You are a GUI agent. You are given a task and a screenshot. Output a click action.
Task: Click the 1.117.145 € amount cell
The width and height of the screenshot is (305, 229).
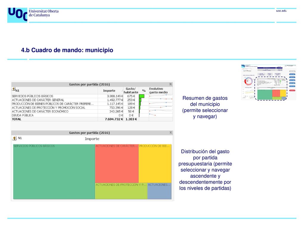pyautogui.click(x=115, y=104)
